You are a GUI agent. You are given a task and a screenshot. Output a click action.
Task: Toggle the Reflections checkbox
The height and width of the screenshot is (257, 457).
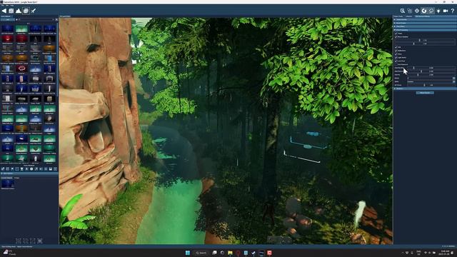[x=396, y=51]
